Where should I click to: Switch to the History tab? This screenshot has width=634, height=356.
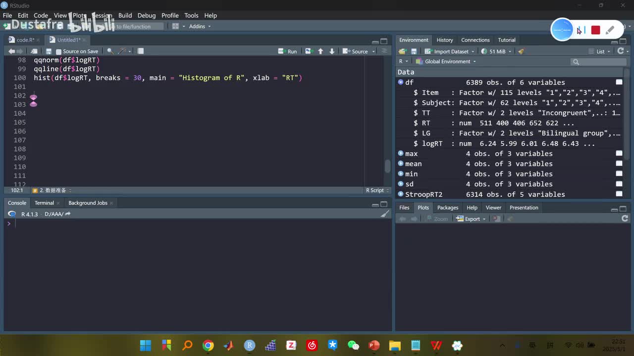444,40
